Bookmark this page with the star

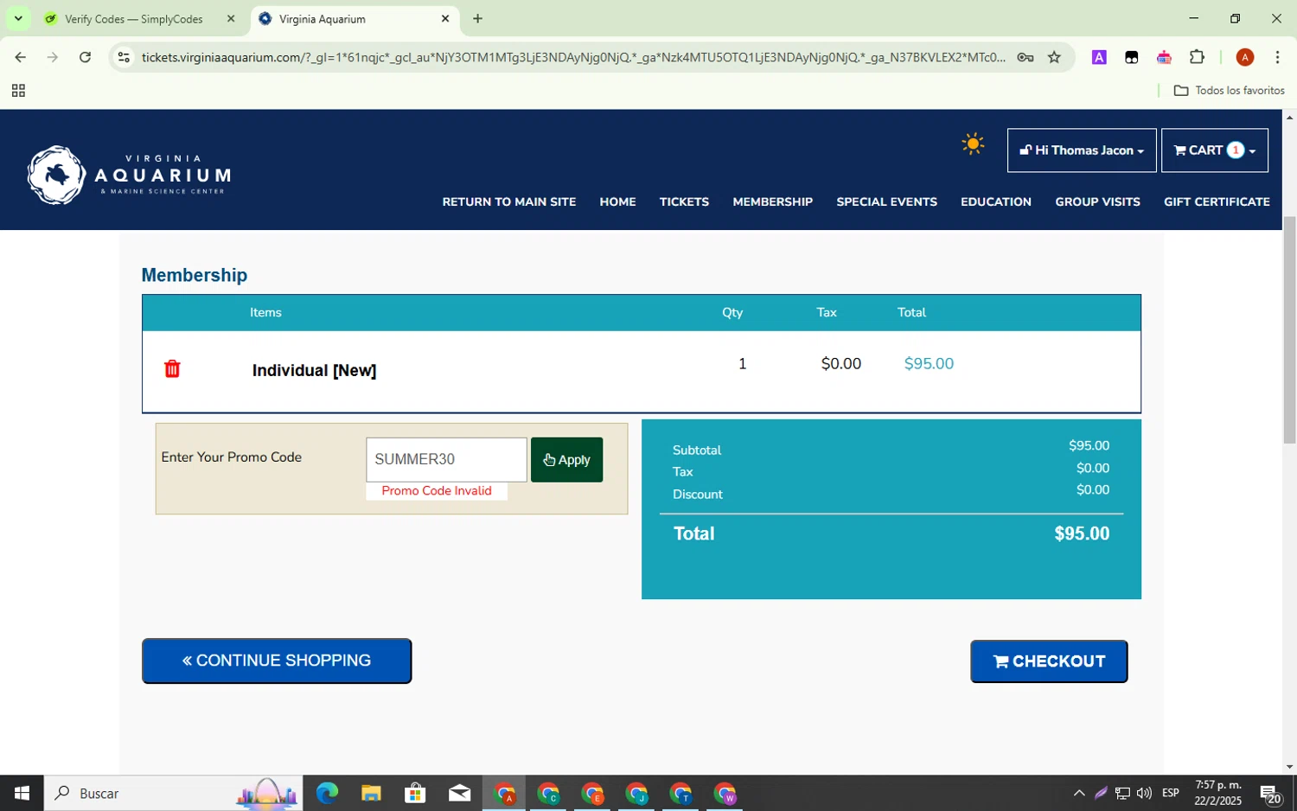pos(1054,57)
